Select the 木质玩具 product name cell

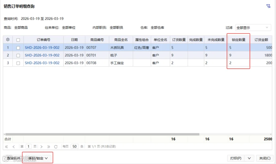click(x=121, y=48)
